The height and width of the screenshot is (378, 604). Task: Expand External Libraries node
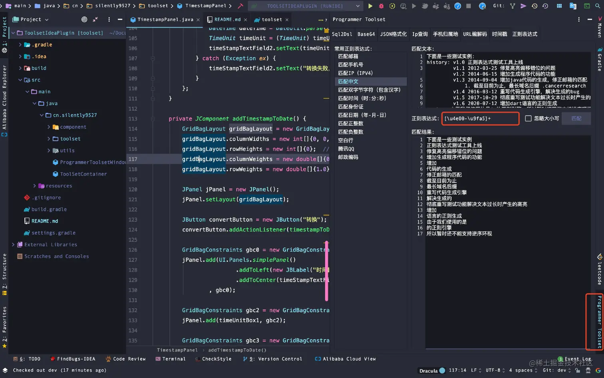point(13,245)
